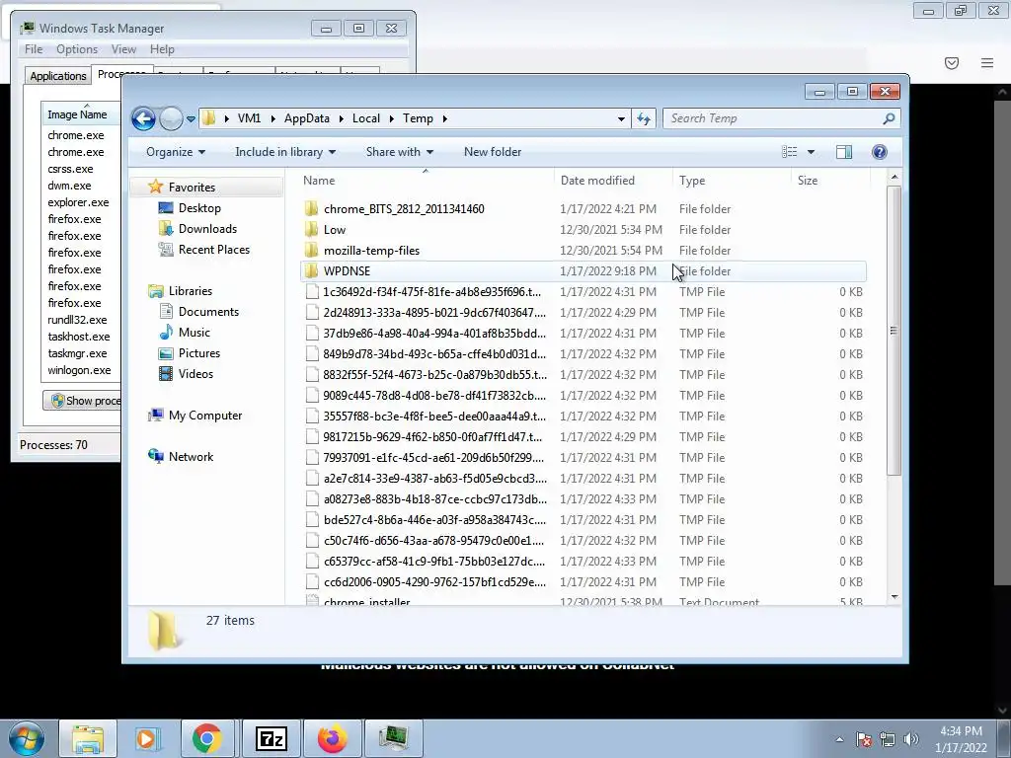This screenshot has height=758, width=1011.
Task: Open Include in library dropdown
Action: pyautogui.click(x=285, y=152)
